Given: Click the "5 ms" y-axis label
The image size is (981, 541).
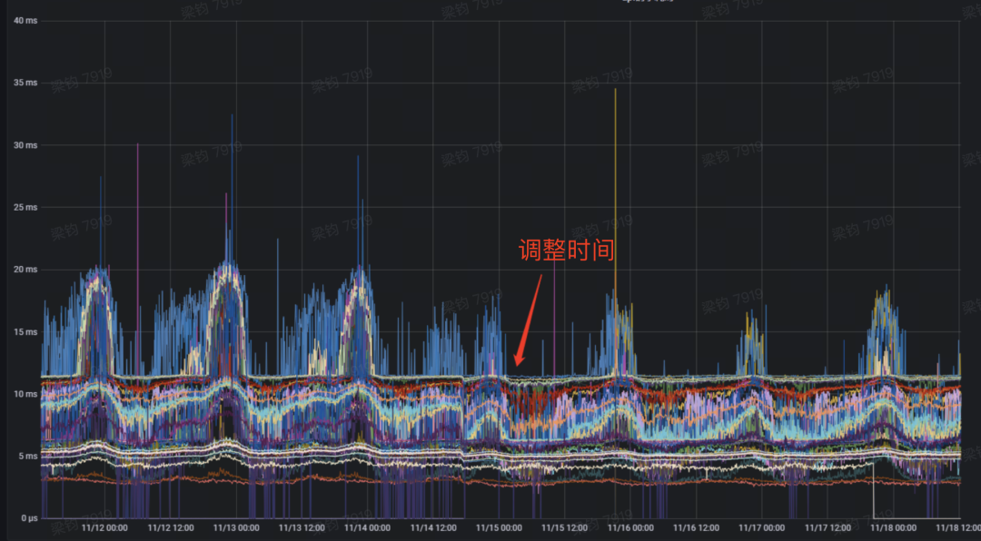Looking at the screenshot, I should (27, 456).
